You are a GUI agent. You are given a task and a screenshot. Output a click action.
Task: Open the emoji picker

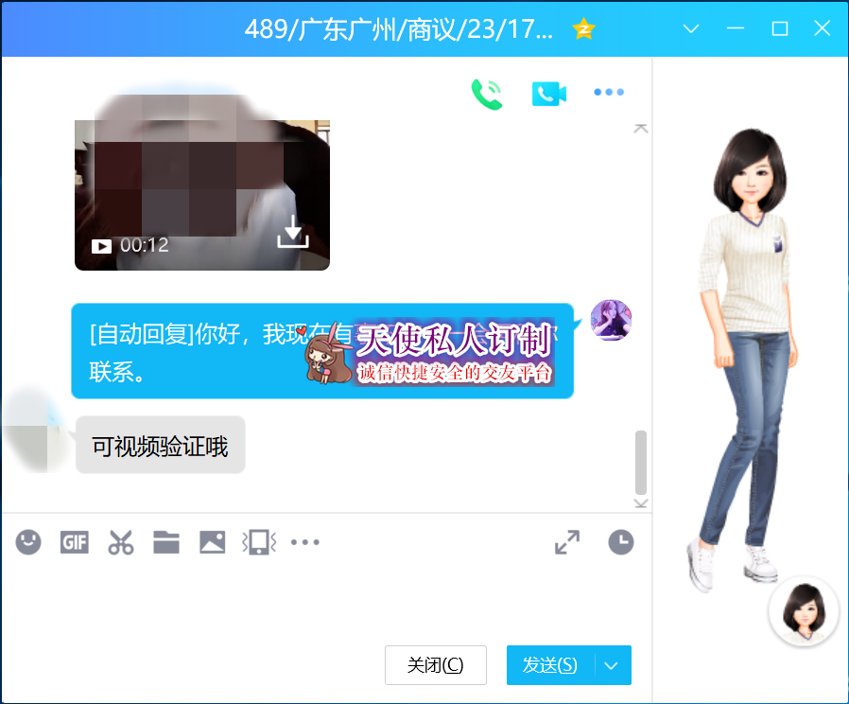27,542
